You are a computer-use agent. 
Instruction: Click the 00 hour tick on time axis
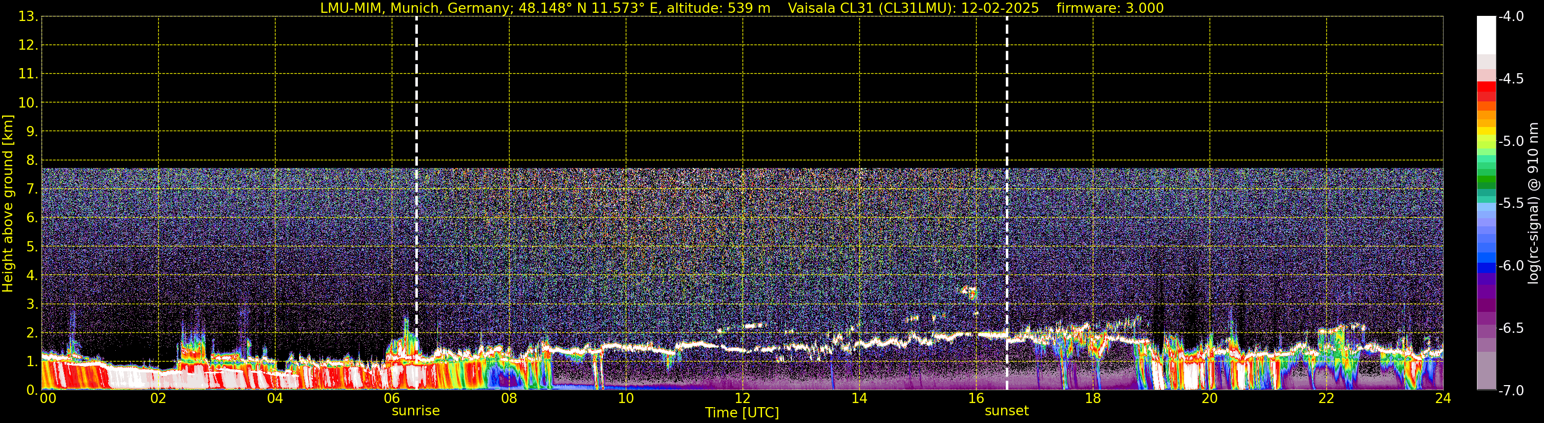(x=47, y=399)
